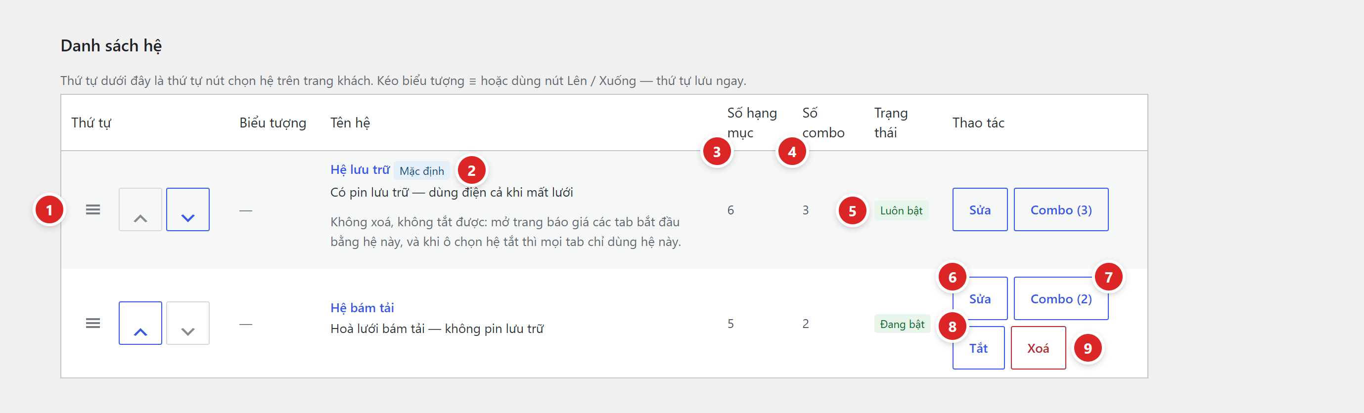
Task: Click Sửa button for Hệ lưu trữ
Action: (x=980, y=209)
